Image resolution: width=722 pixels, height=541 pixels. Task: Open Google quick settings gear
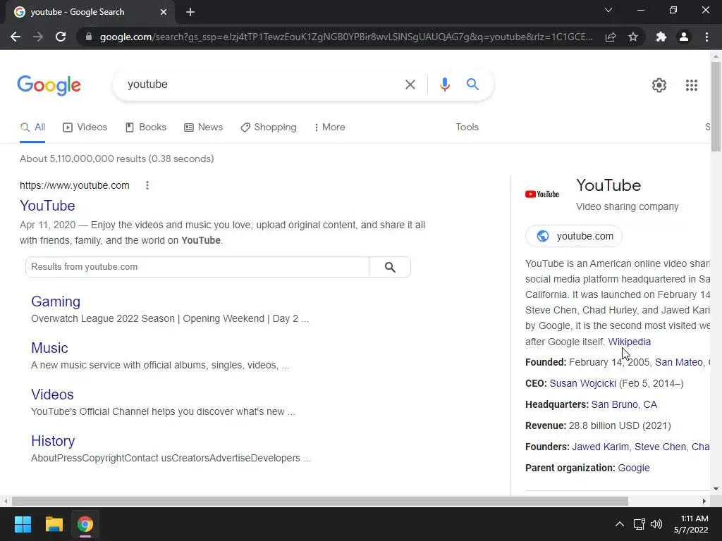659,85
